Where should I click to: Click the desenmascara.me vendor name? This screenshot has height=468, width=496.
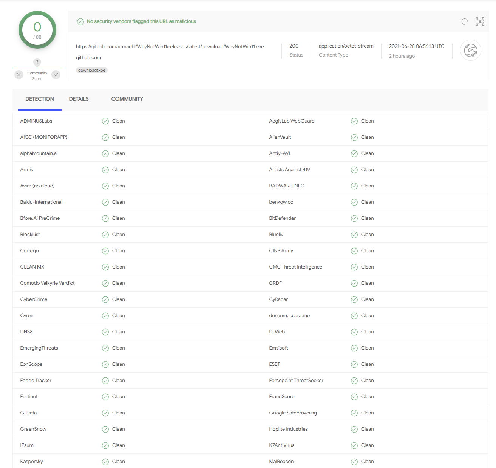coord(289,316)
